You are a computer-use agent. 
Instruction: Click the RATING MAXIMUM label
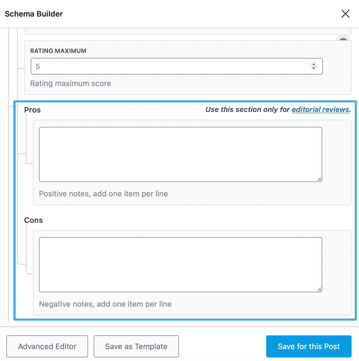click(x=58, y=51)
